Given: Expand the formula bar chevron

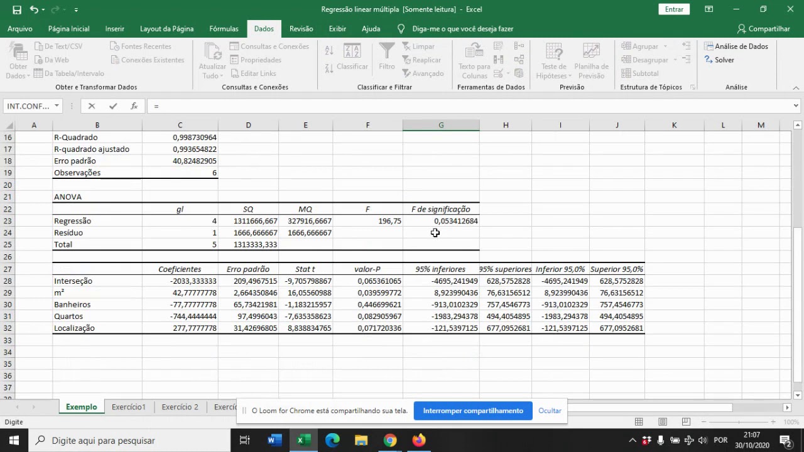Looking at the screenshot, I should click(x=796, y=106).
